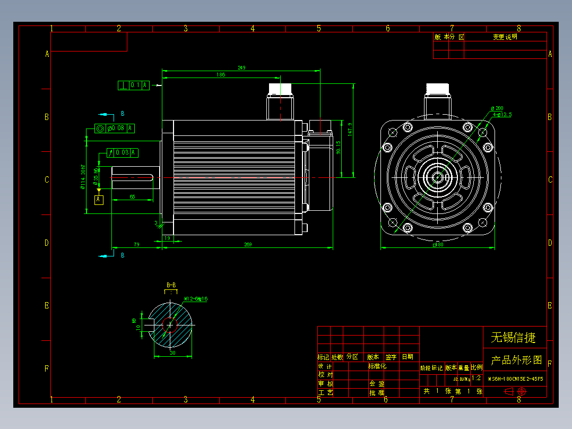This screenshot has height=429, width=572.
Task: Click the 校对 row label
Action: coord(326,375)
